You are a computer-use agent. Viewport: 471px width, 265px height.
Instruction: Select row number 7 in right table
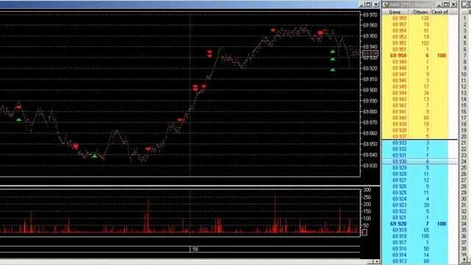(464, 56)
